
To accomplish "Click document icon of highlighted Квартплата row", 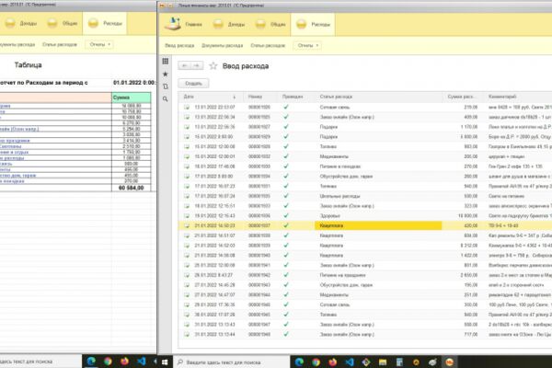I will click(x=187, y=225).
